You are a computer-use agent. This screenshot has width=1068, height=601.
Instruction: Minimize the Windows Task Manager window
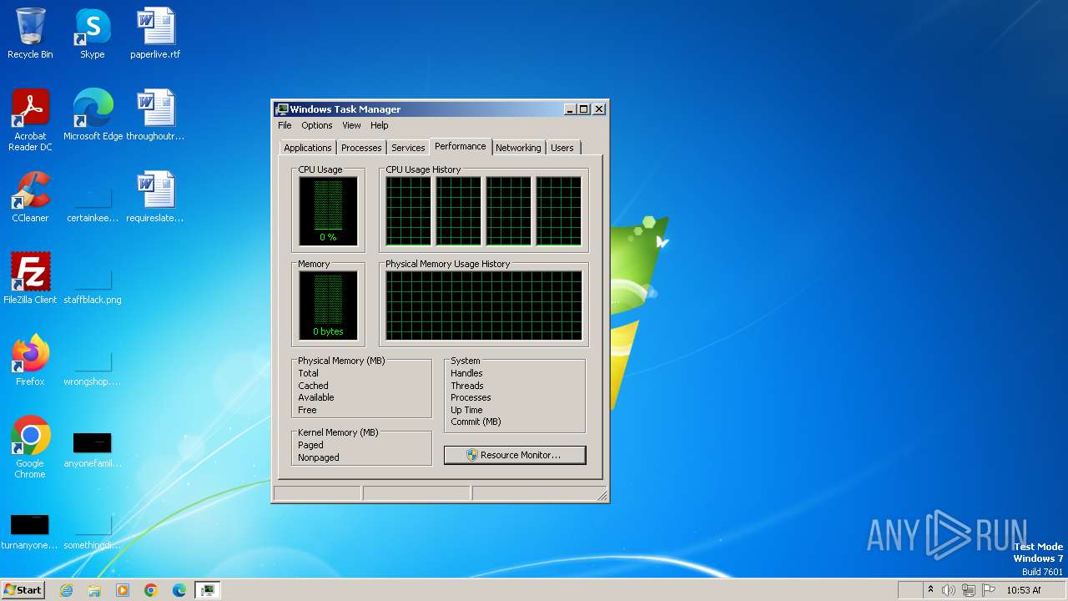point(570,109)
